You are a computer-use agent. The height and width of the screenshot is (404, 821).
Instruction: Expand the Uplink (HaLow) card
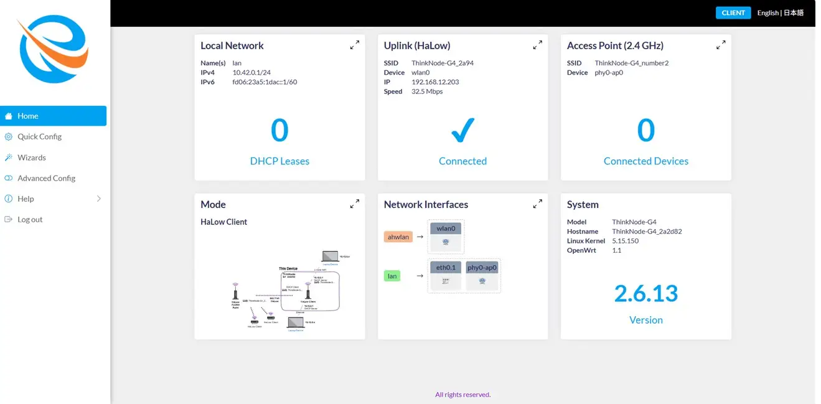pyautogui.click(x=538, y=45)
